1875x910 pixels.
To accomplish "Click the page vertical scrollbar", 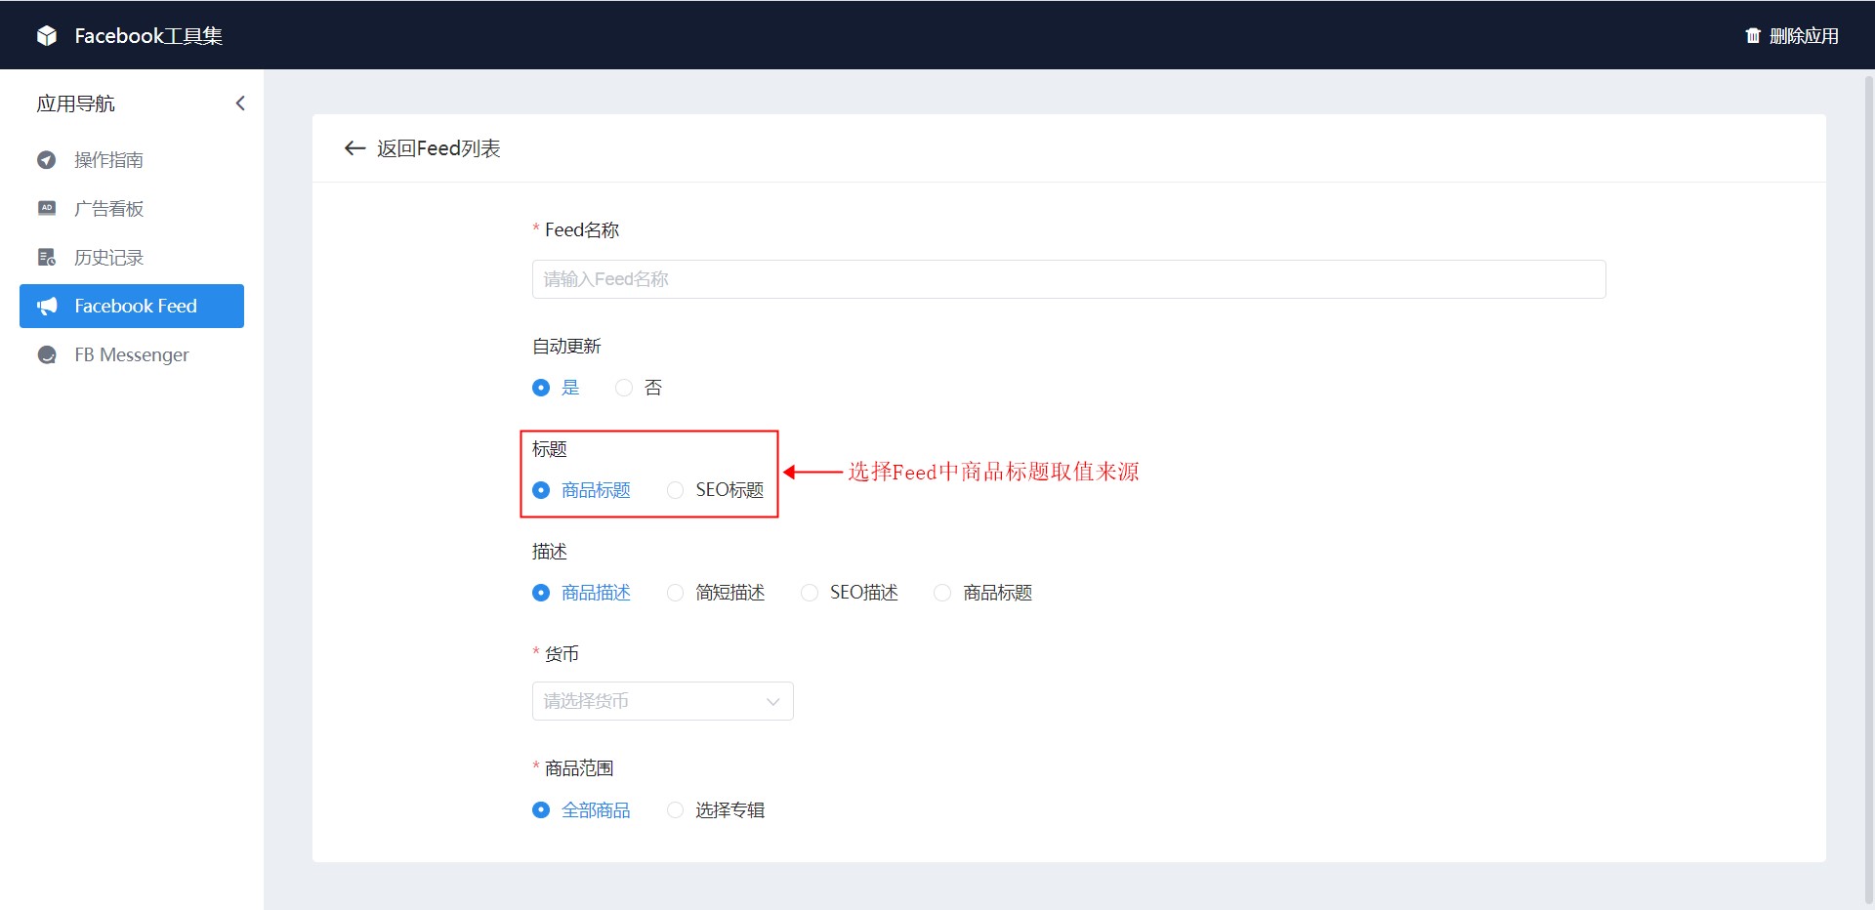I will click(1869, 488).
